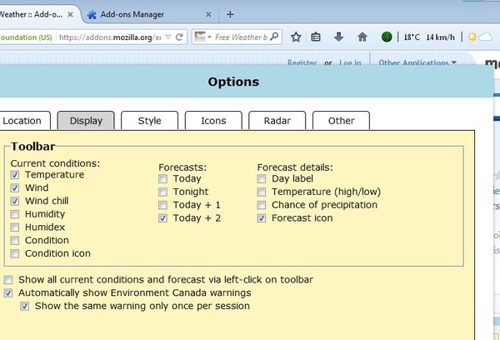This screenshot has height=340, width=500.
Task: Enable Chance of precipitation checkbox
Action: (262, 205)
